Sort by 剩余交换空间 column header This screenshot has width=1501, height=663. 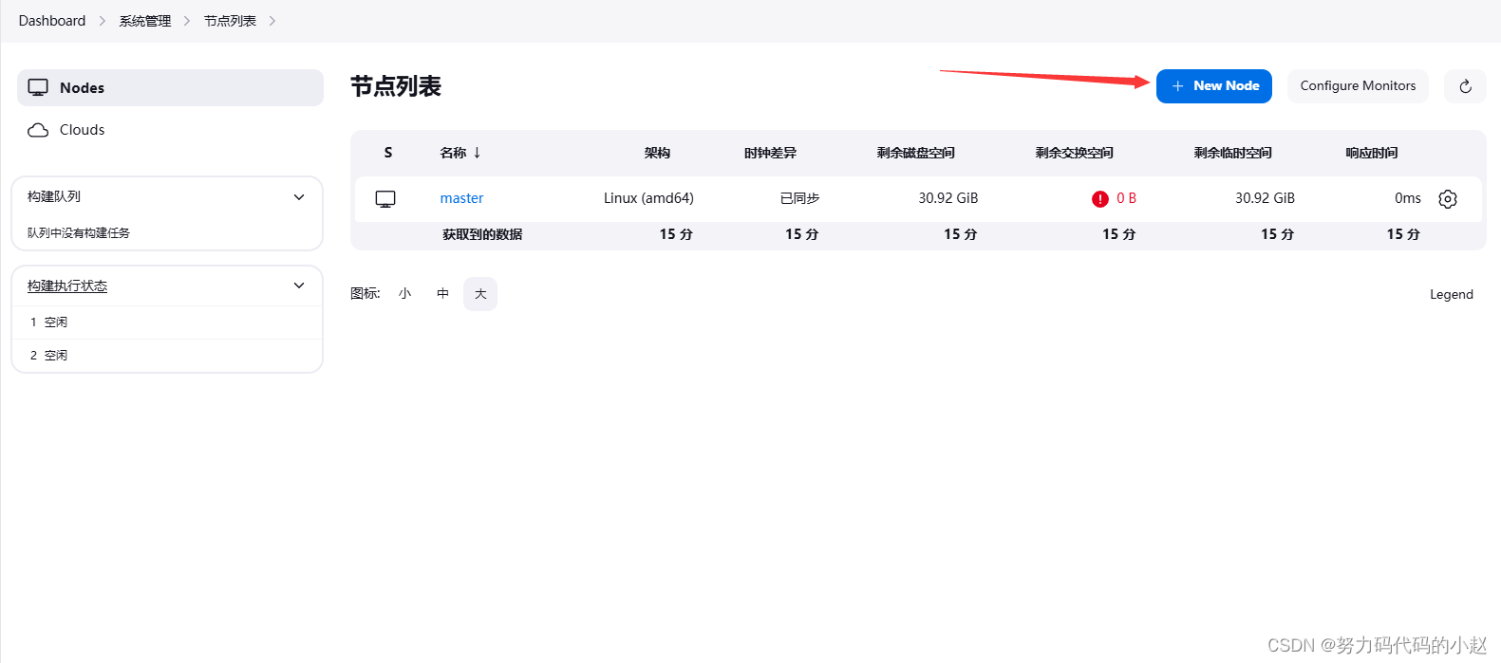click(1074, 153)
